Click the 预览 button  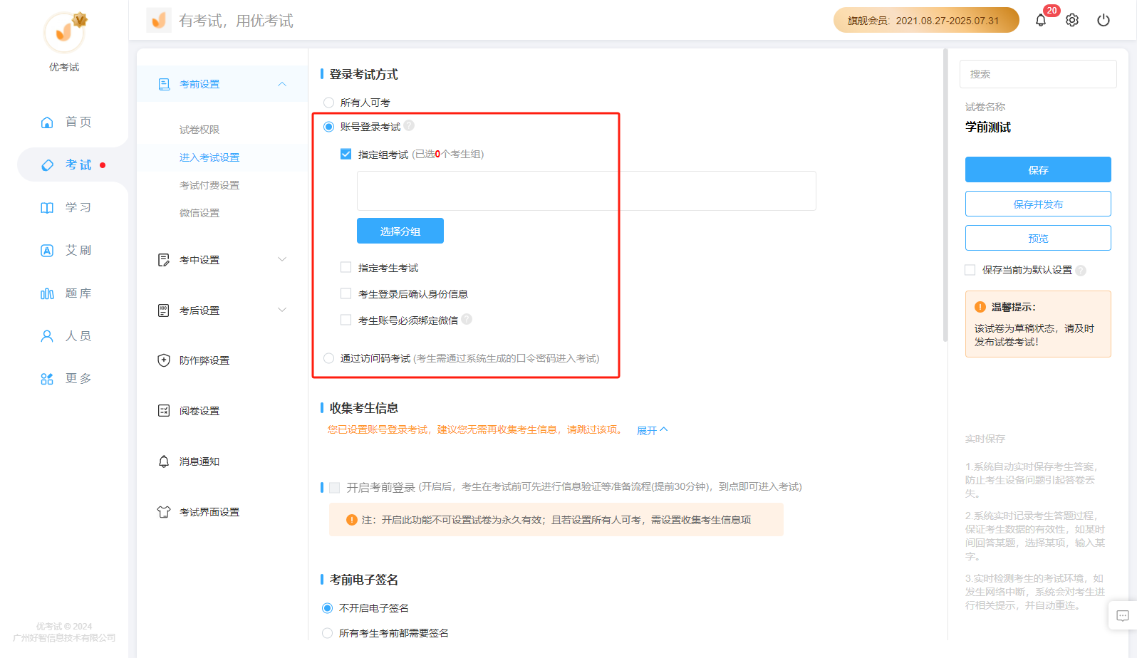click(x=1038, y=238)
